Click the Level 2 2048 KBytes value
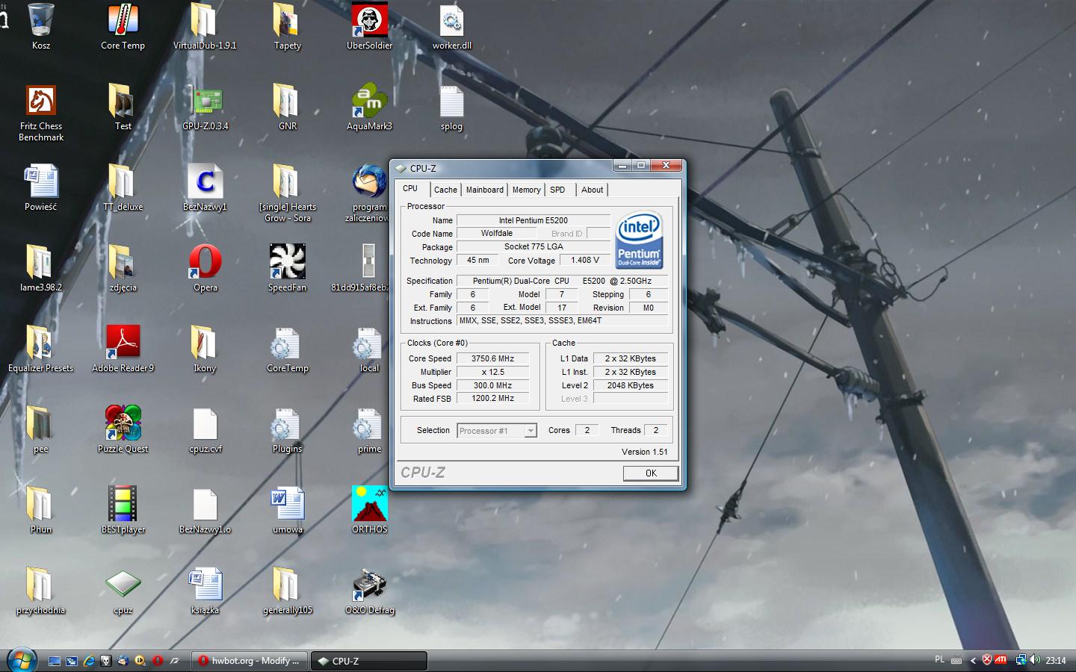The width and height of the screenshot is (1076, 672). point(631,385)
